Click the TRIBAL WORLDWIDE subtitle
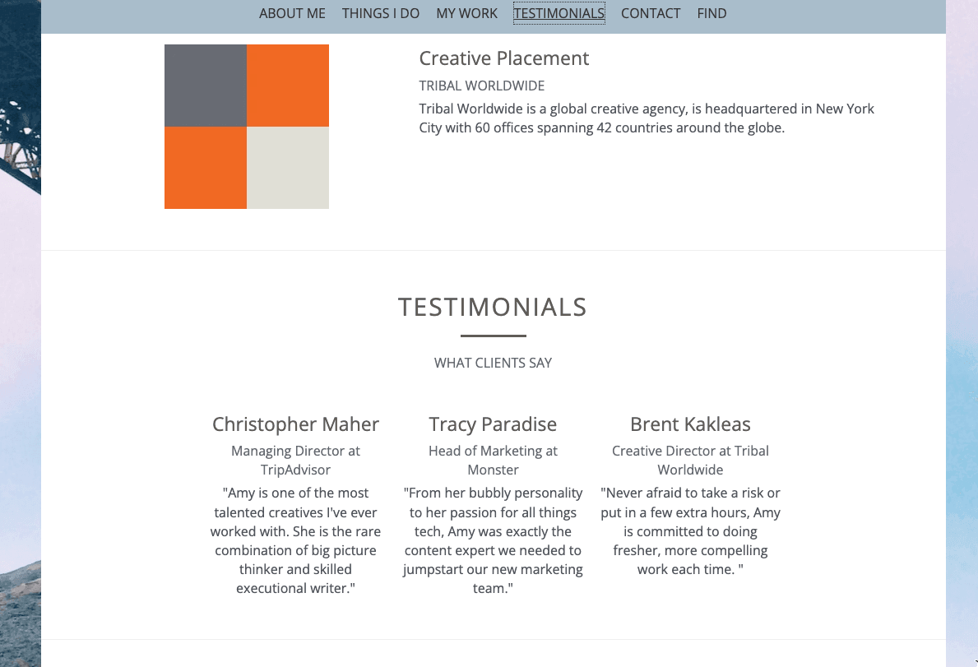Screen dimensions: 978x667 481,86
